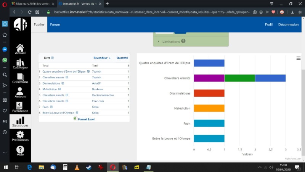This screenshot has width=305, height=172.
Task: Click the Aide help icon
Action: [20, 150]
